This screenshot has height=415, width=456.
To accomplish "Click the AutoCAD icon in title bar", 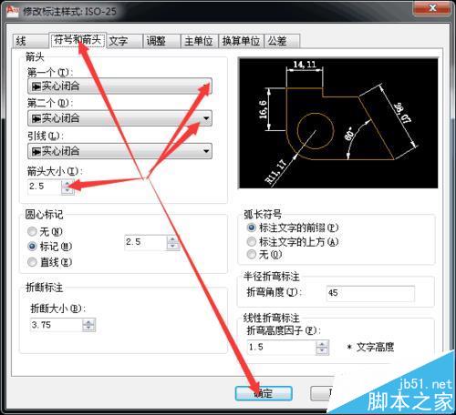I will [14, 11].
